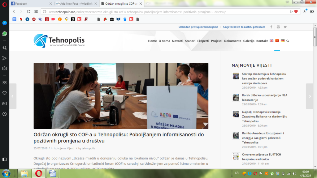Close the Facebook tab
The height and width of the screenshot is (178, 317).
pyautogui.click(x=50, y=4)
